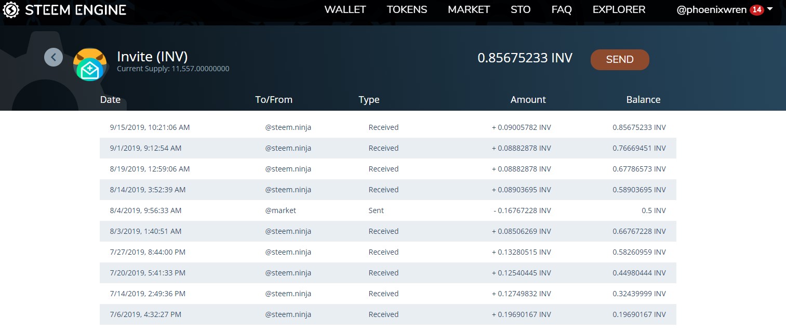
Task: Click the To/From column header
Action: click(x=274, y=100)
